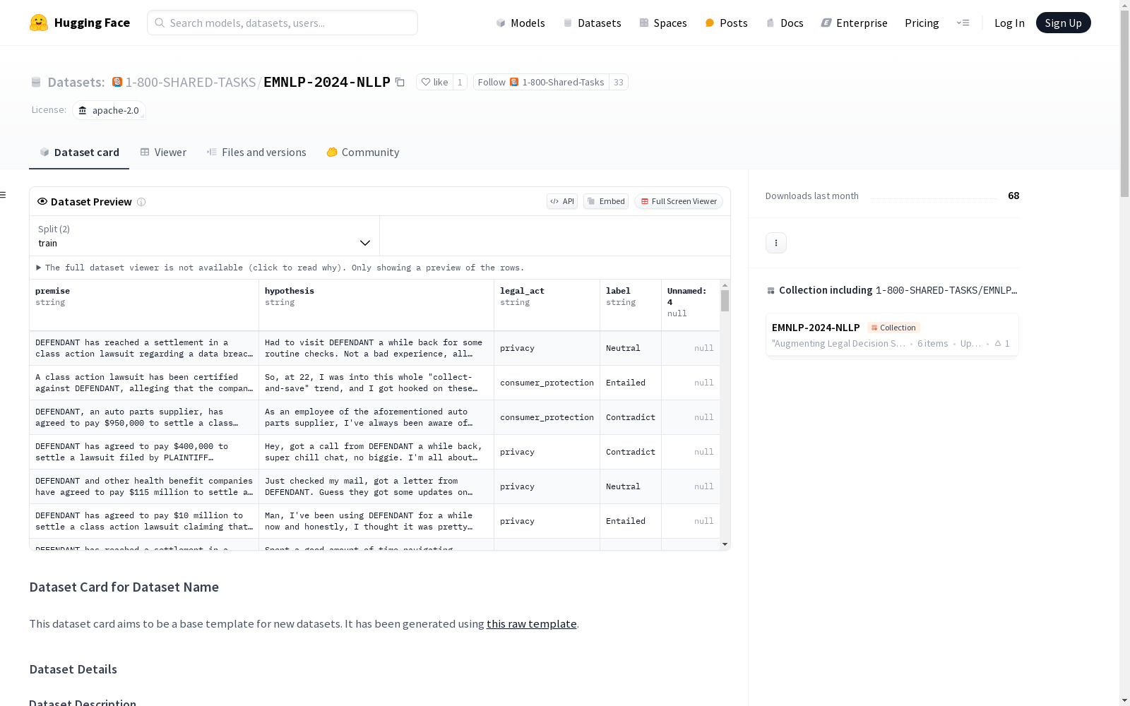Open the Files and versions tab

pyautogui.click(x=256, y=152)
